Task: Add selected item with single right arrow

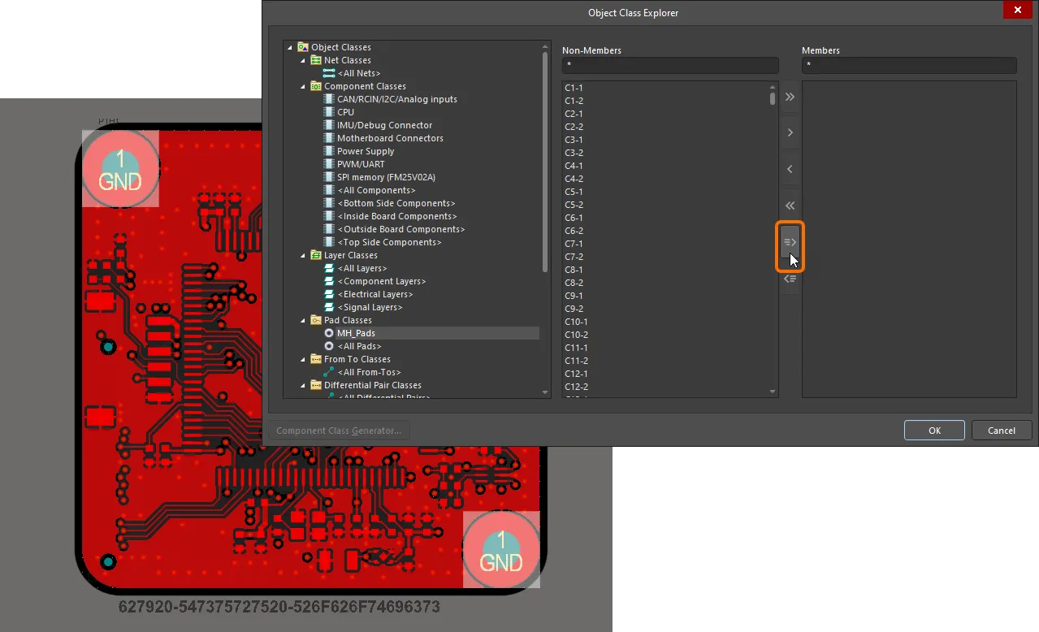Action: [790, 132]
